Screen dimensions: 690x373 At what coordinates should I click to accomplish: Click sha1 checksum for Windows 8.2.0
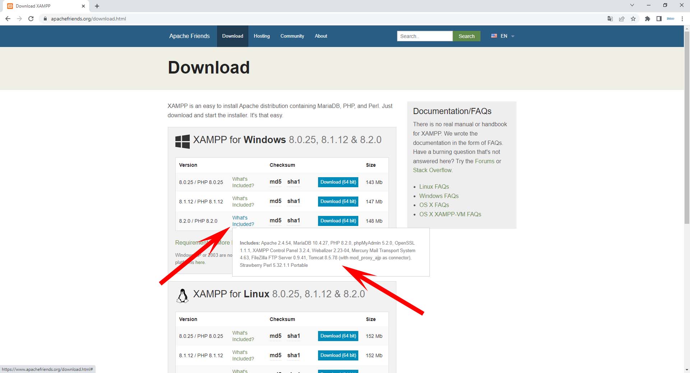click(294, 221)
